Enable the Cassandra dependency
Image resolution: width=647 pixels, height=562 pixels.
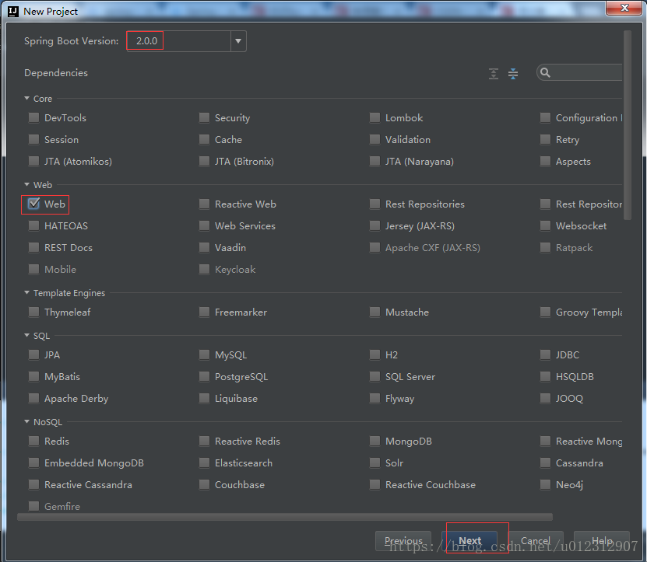pos(545,463)
